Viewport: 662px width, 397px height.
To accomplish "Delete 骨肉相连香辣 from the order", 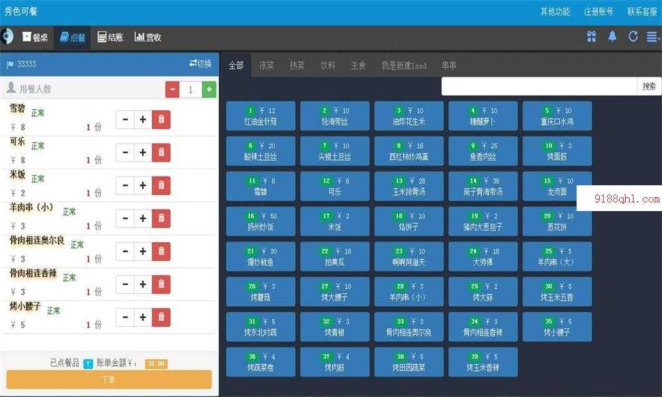I will click(161, 284).
